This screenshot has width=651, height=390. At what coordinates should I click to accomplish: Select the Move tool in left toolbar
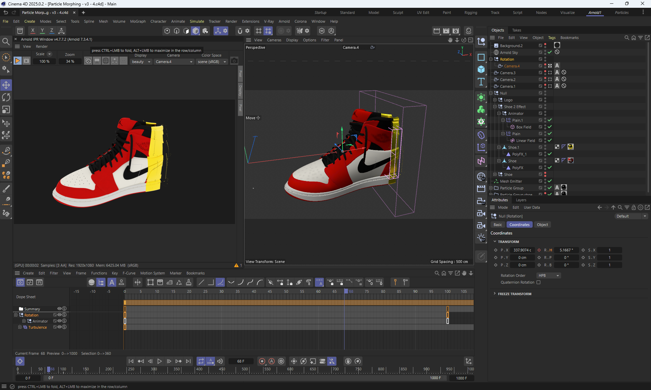click(6, 85)
